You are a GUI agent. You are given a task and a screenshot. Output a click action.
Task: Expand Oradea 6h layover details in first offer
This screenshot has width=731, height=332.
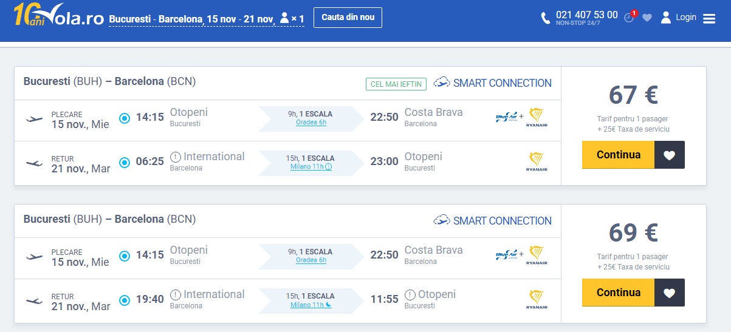[x=311, y=123]
